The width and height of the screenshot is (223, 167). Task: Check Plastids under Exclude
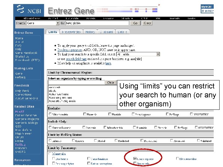(x=110, y=114)
